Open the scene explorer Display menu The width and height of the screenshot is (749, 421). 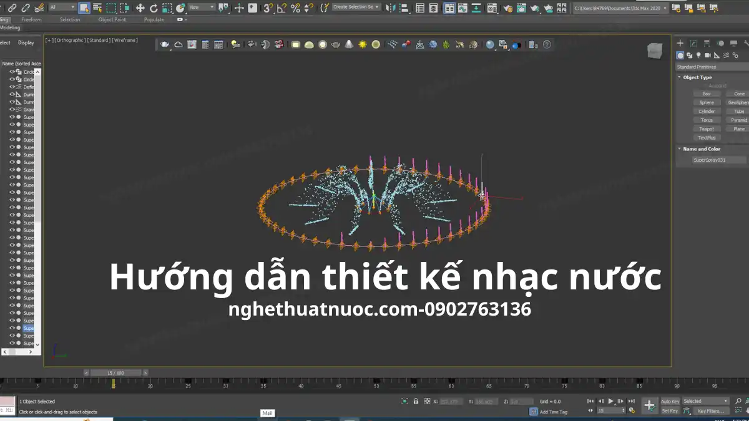pyautogui.click(x=26, y=43)
